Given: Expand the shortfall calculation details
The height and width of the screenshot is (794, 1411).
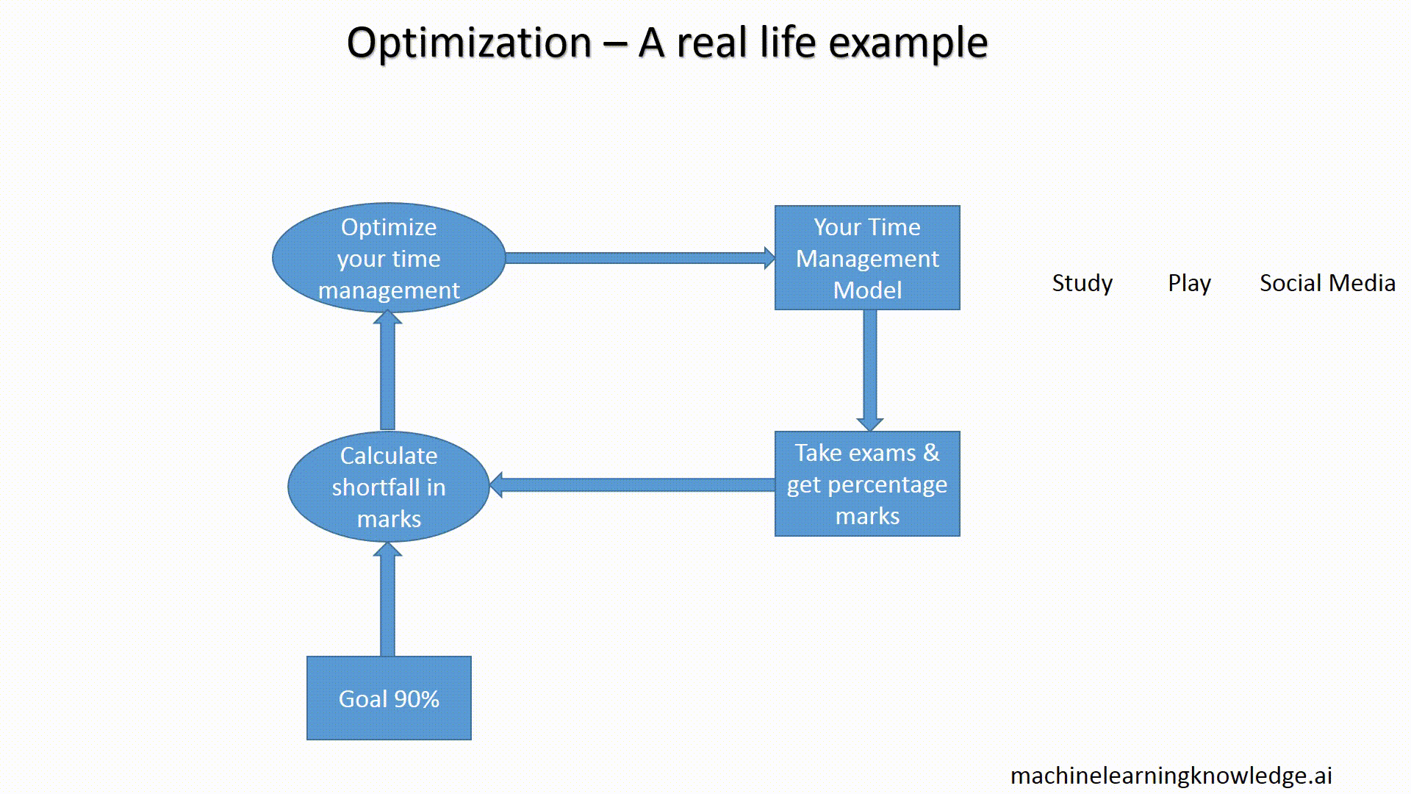Looking at the screenshot, I should [387, 484].
